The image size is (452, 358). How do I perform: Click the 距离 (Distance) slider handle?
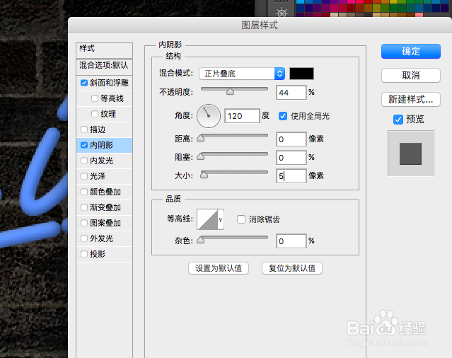click(201, 139)
